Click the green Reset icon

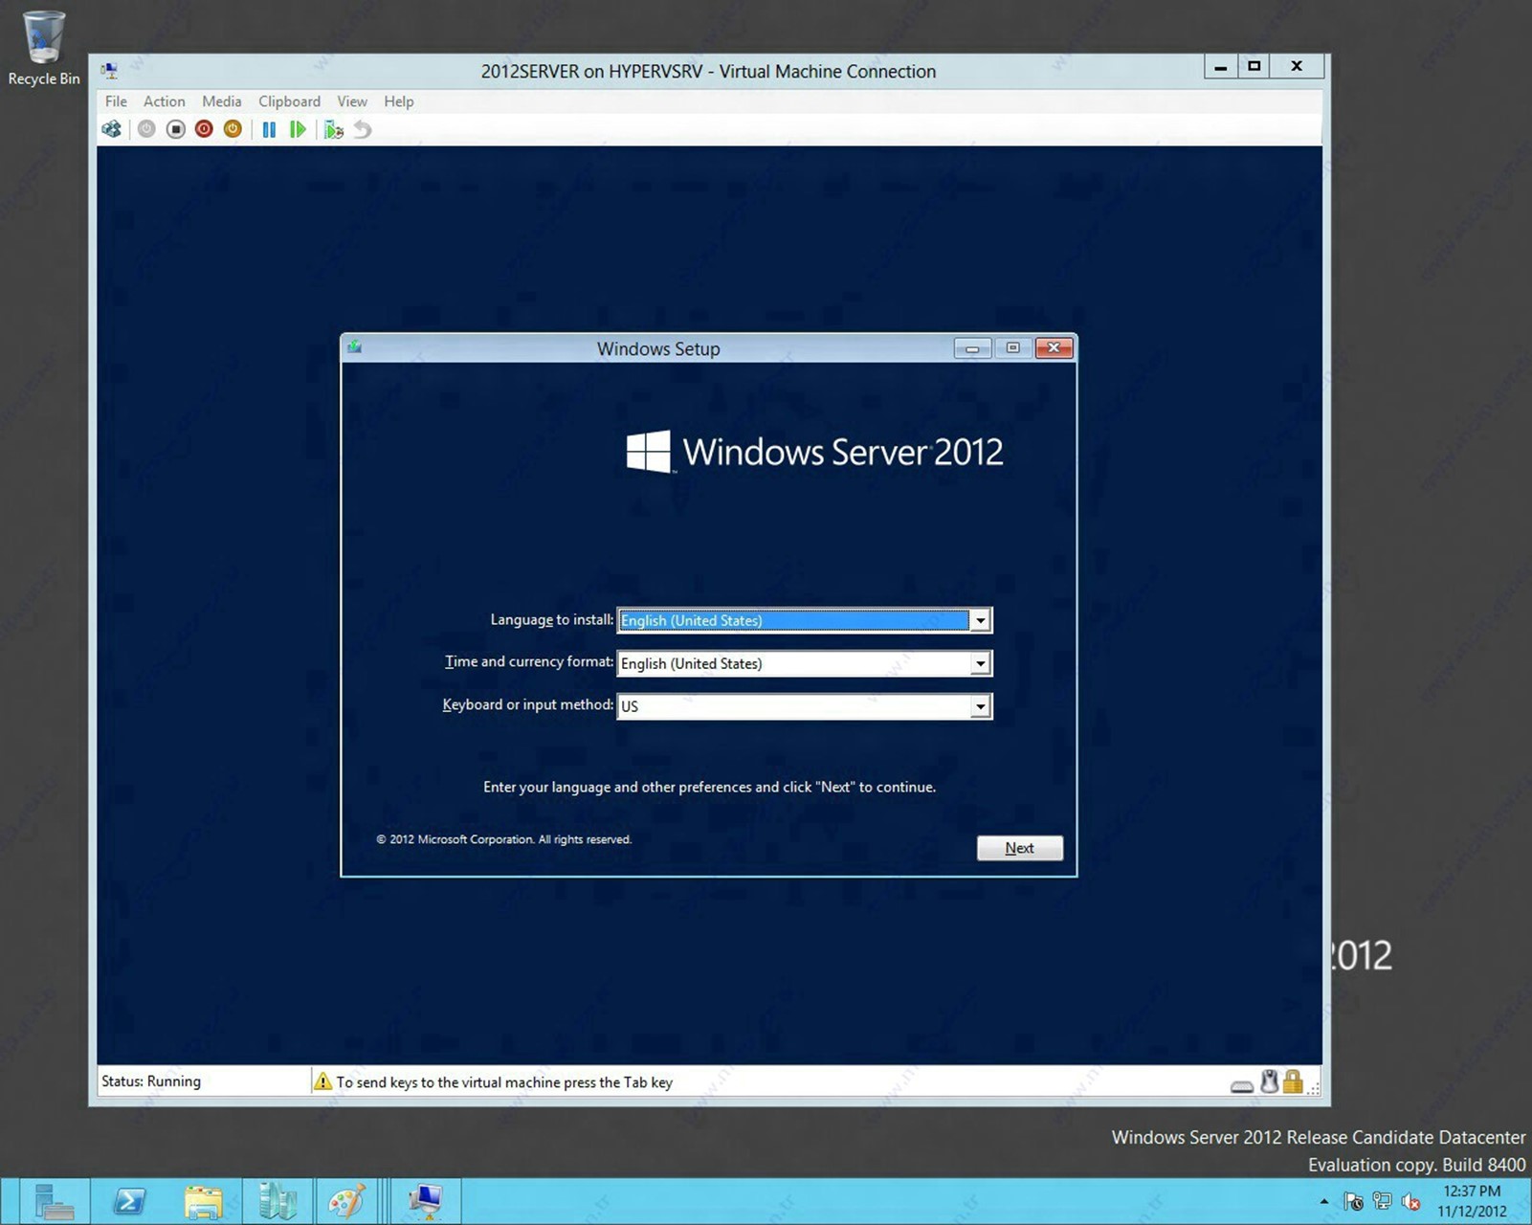(x=298, y=129)
